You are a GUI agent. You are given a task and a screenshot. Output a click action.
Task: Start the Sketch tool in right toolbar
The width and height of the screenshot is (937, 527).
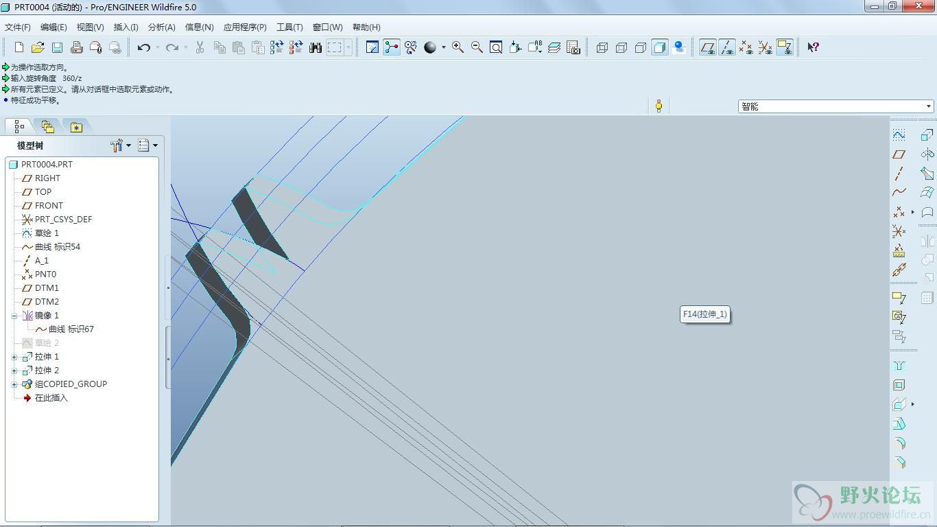899,135
